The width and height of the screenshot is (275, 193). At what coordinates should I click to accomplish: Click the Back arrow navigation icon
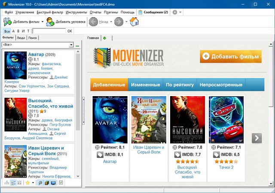point(94,21)
